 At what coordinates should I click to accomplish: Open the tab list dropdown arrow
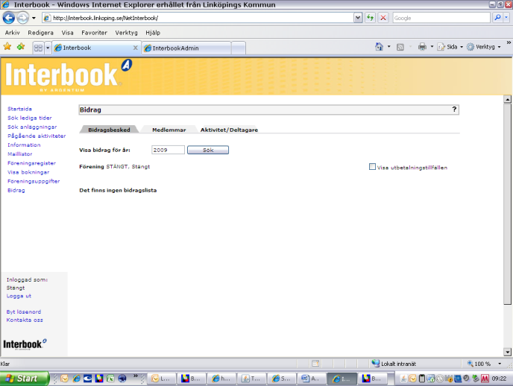pyautogui.click(x=48, y=48)
